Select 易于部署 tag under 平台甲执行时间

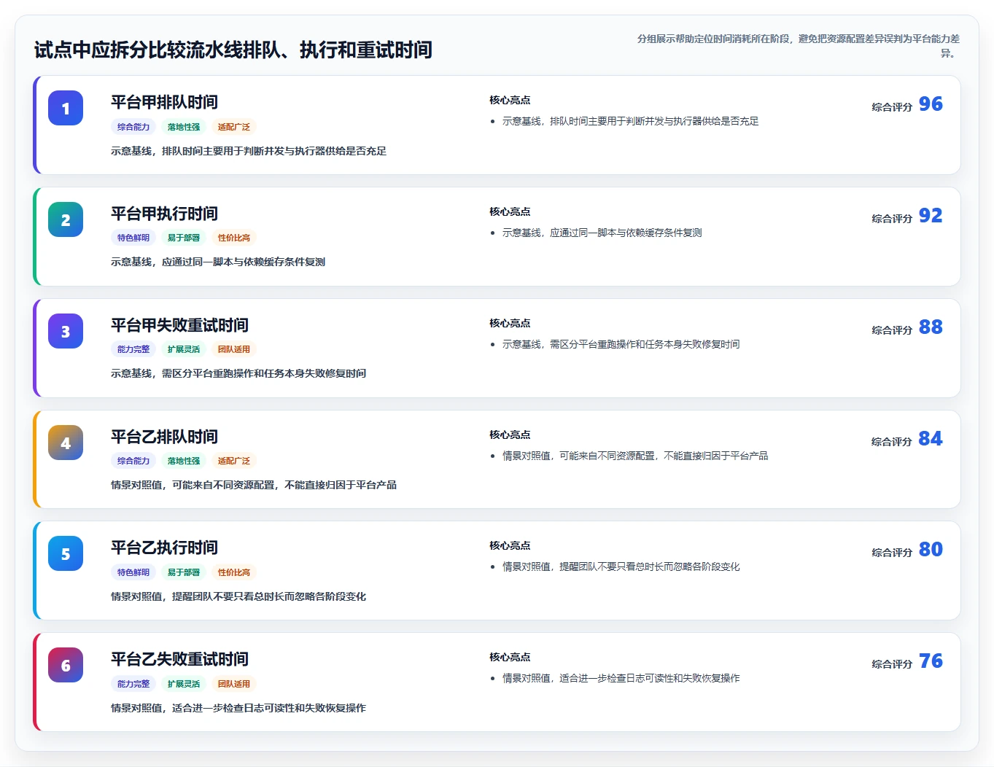[x=184, y=238]
